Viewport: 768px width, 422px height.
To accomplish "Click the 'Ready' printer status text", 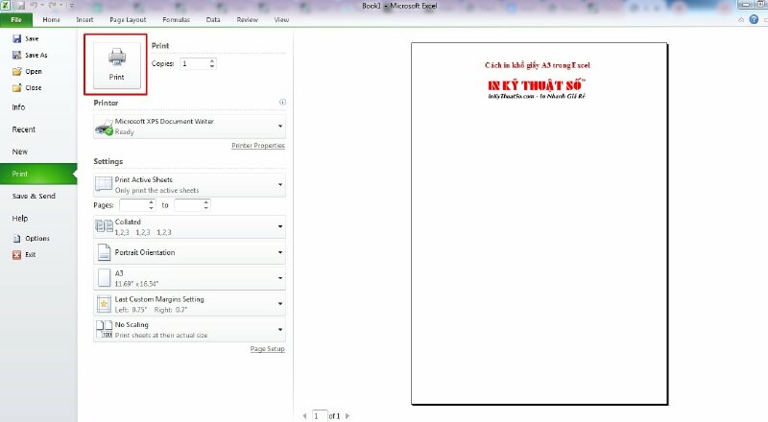I will (x=125, y=131).
